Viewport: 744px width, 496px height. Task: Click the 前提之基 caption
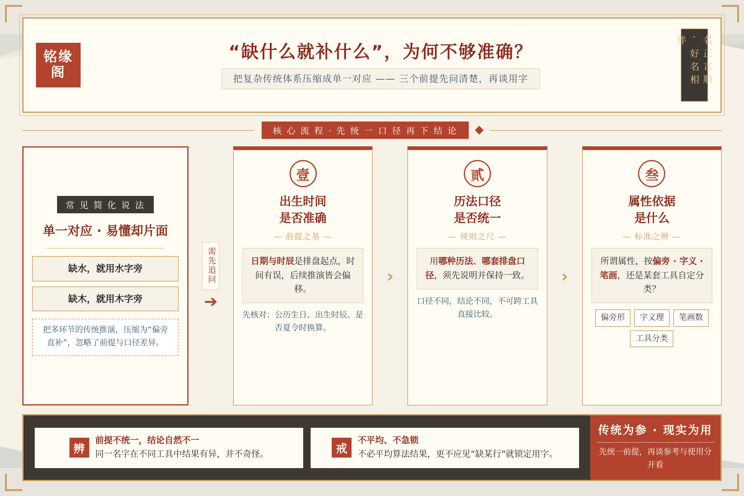(303, 236)
